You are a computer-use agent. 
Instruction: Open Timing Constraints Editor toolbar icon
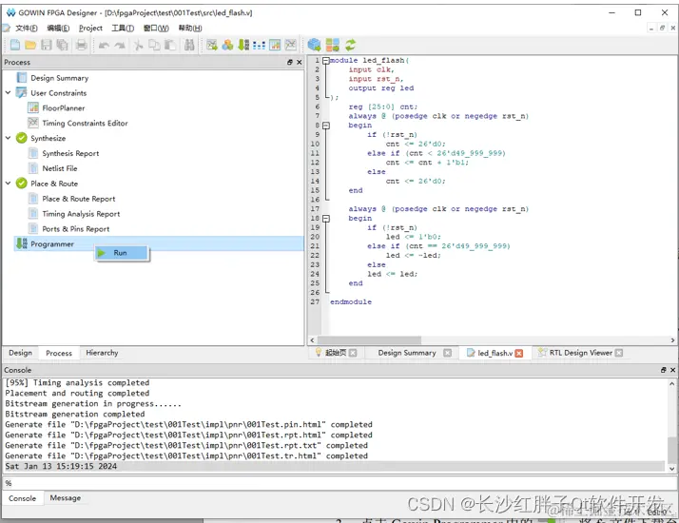click(291, 45)
